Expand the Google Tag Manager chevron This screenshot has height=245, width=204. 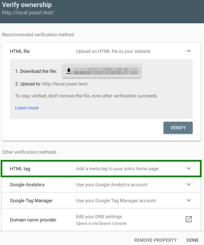(x=189, y=200)
